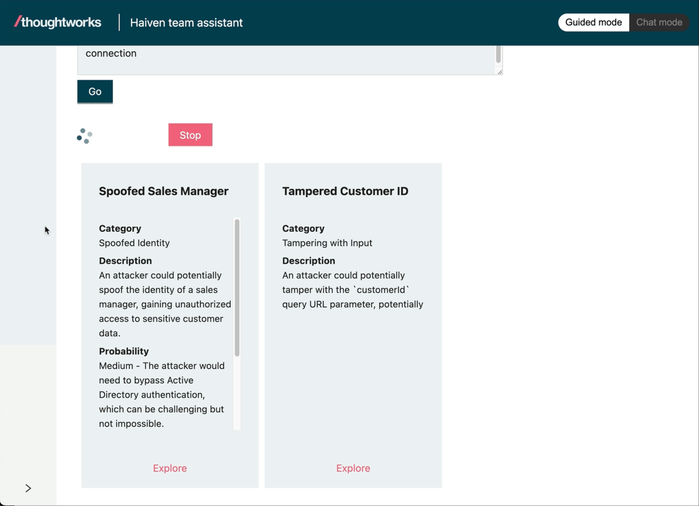Click the Probability heading in first card
This screenshot has height=506, width=699.
tap(124, 351)
